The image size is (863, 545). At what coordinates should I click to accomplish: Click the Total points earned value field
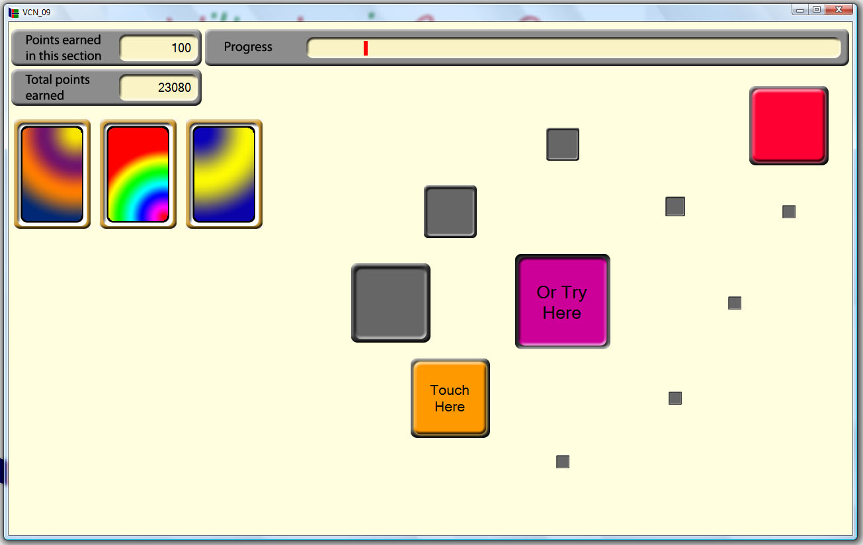(159, 87)
